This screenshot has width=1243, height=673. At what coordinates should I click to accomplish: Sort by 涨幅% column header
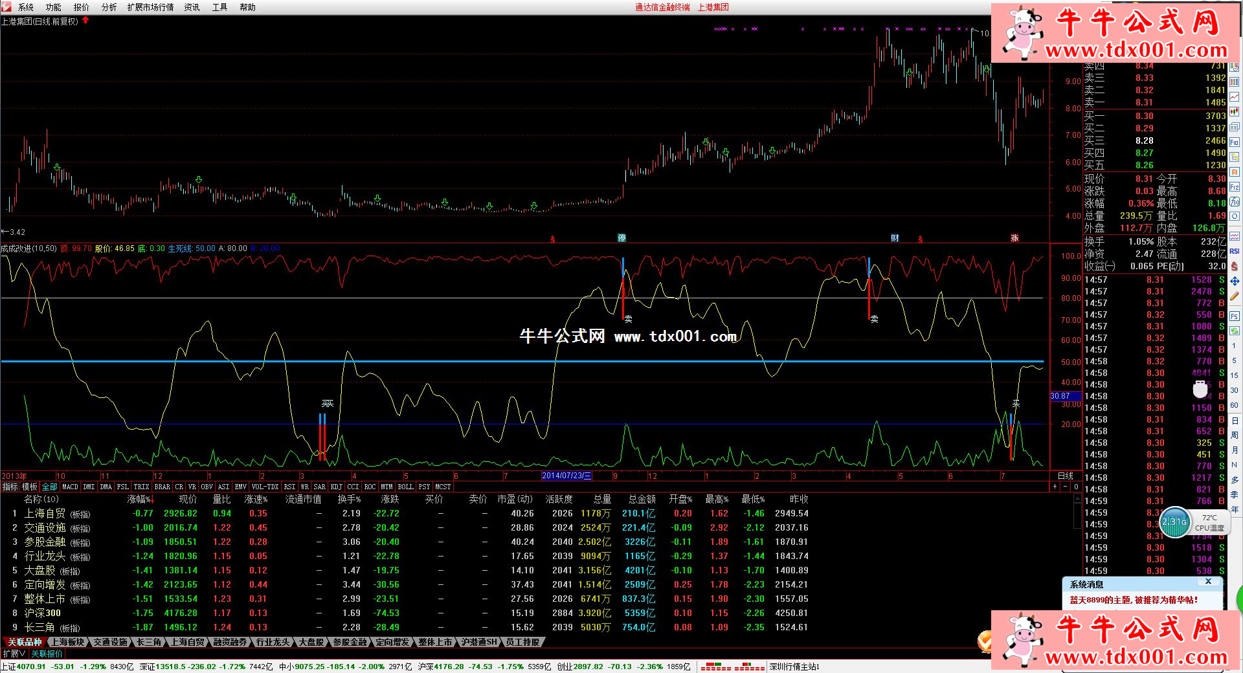[x=140, y=499]
